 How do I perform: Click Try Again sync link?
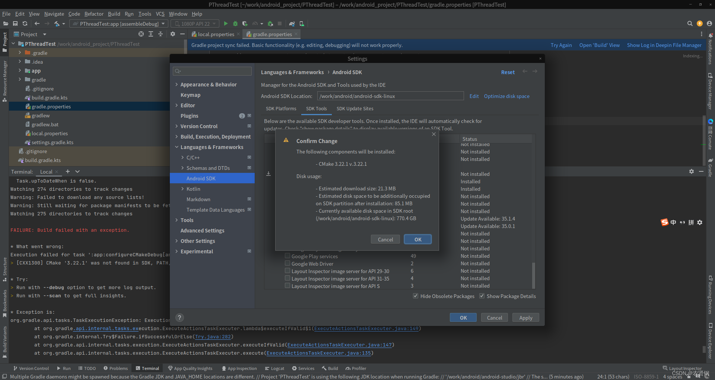(561, 45)
